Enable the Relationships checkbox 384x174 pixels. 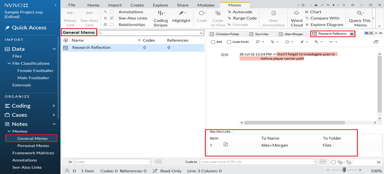coord(111,25)
